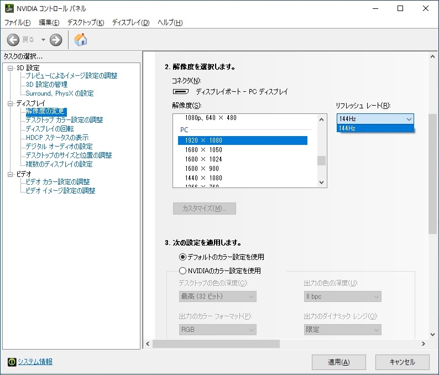The height and width of the screenshot is (375, 439).
Task: Open 出力の色の深度 dropdown
Action: tap(342, 296)
